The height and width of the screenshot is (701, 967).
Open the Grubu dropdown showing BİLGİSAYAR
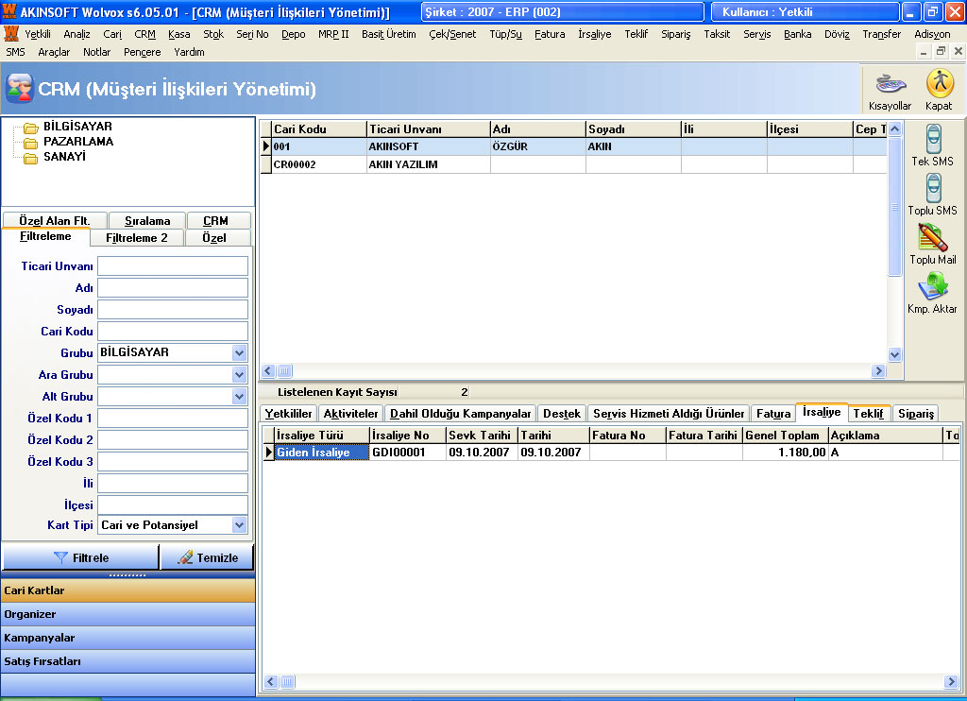point(239,353)
